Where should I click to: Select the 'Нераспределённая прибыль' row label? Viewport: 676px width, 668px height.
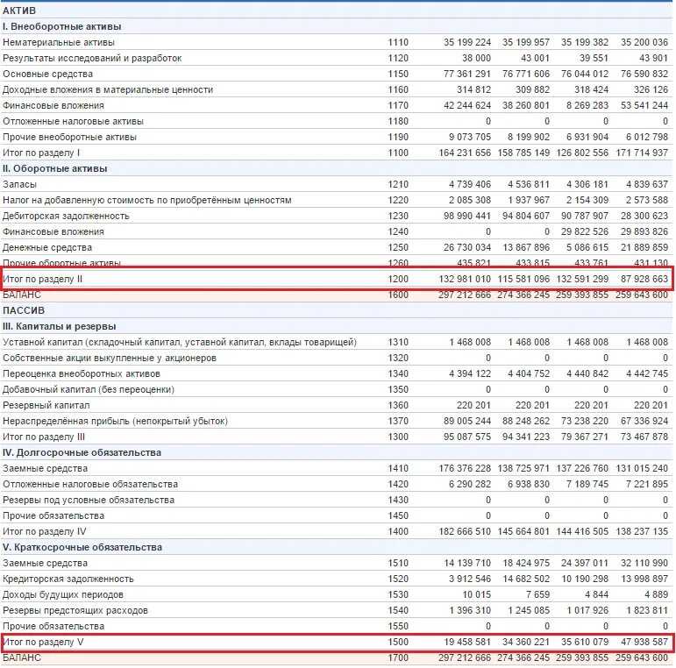pyautogui.click(x=115, y=421)
